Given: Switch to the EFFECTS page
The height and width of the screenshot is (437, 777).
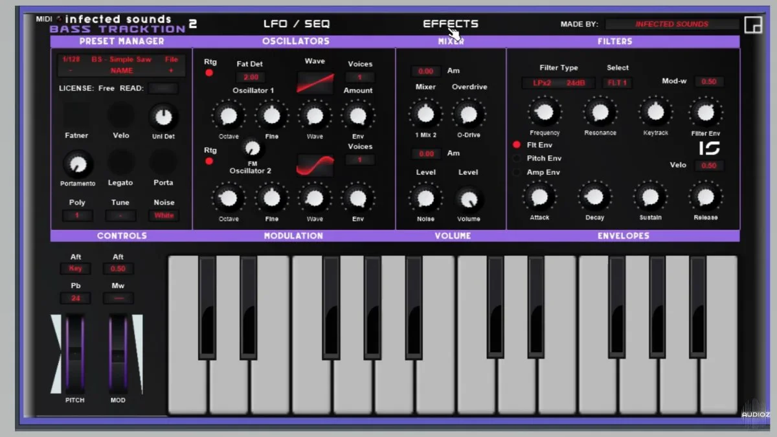Looking at the screenshot, I should click(x=451, y=24).
